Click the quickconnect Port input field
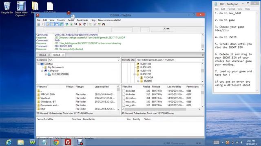The width and height of the screenshot is (261, 146). [145, 30]
